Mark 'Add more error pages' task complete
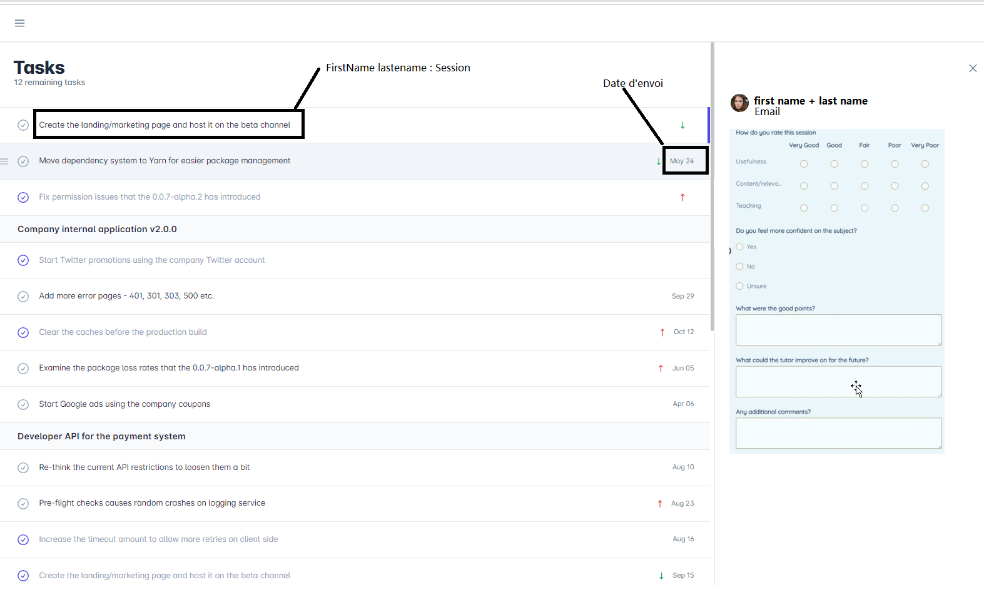This screenshot has height=592, width=984. pyautogui.click(x=23, y=297)
